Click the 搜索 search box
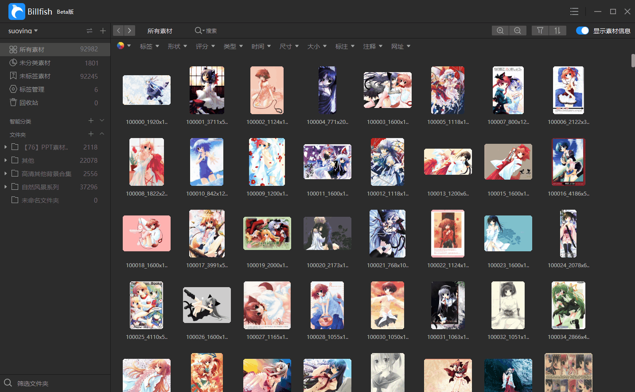Viewport: 635px width, 392px height. point(211,31)
